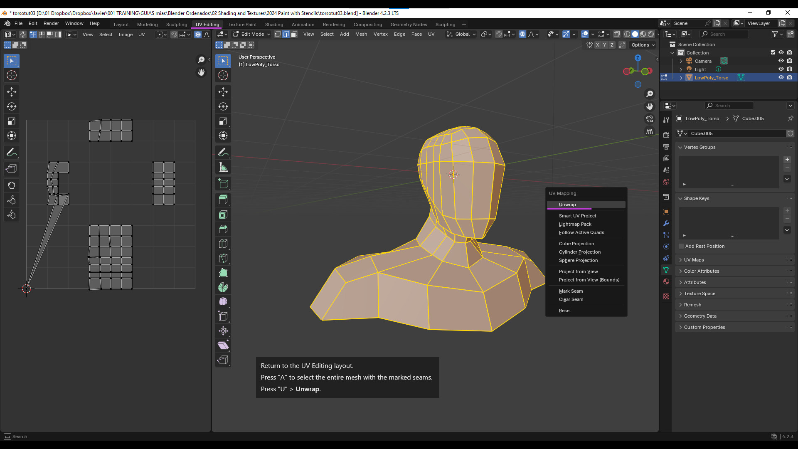Select the Scale tool in 3D viewport toolbar
Image resolution: width=798 pixels, height=449 pixels.
click(x=223, y=121)
